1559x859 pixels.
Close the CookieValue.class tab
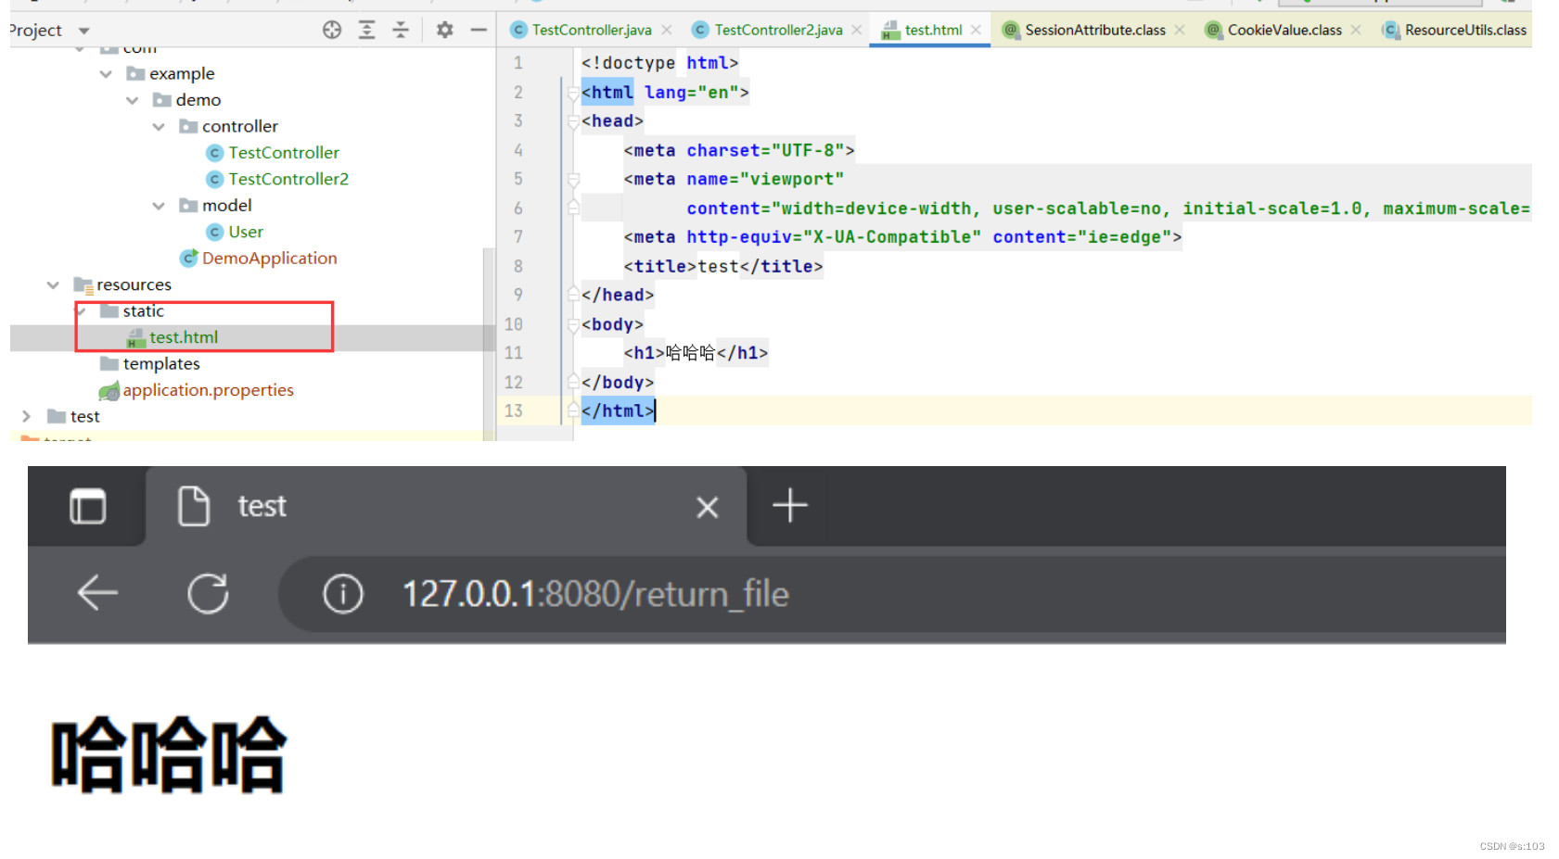tap(1356, 30)
